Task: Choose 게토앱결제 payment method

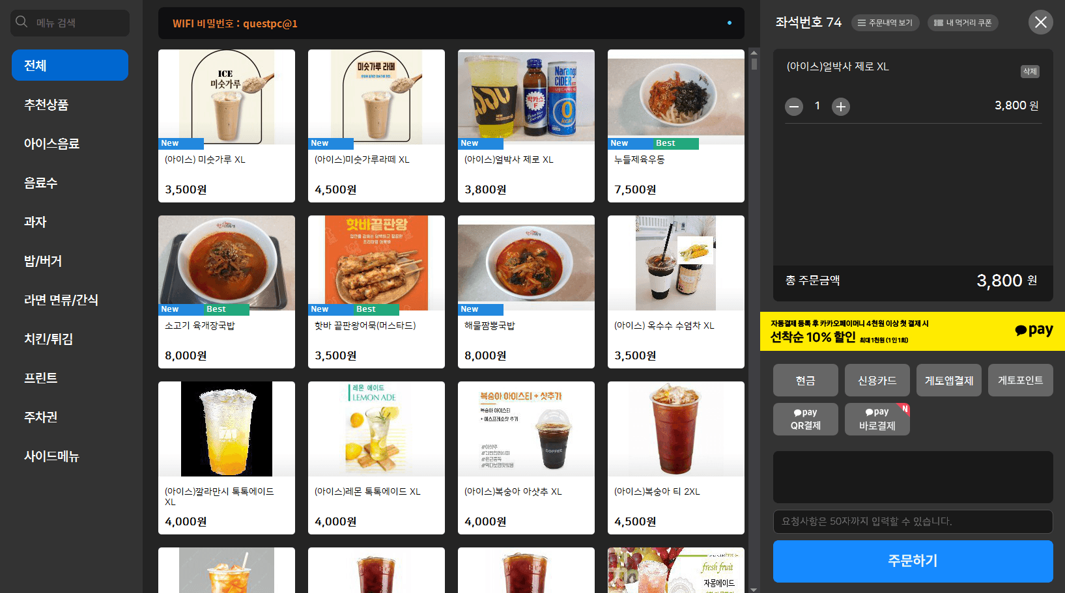Action: [x=949, y=380]
